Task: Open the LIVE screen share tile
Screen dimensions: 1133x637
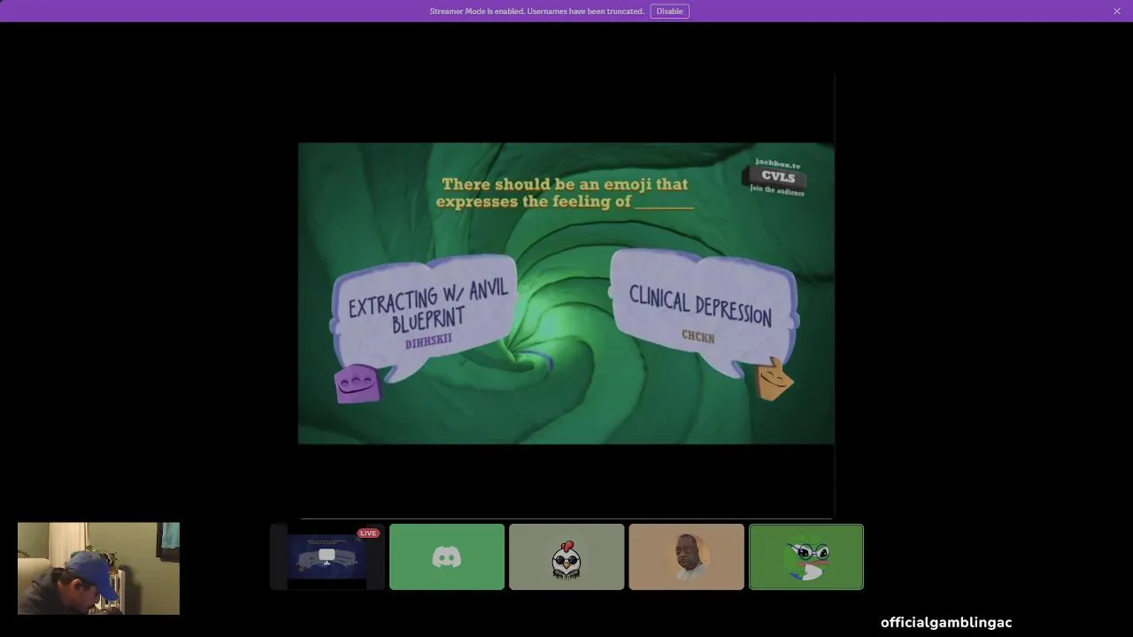Action: 328,556
